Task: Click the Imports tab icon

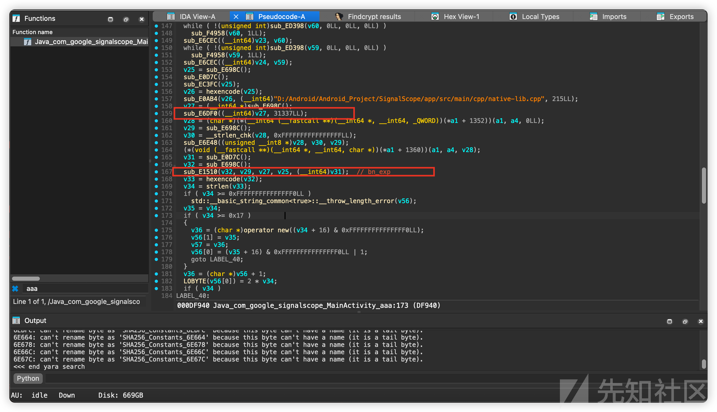Action: tap(594, 17)
